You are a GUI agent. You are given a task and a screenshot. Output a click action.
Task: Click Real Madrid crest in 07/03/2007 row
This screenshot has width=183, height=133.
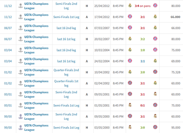click(x=155, y=28)
